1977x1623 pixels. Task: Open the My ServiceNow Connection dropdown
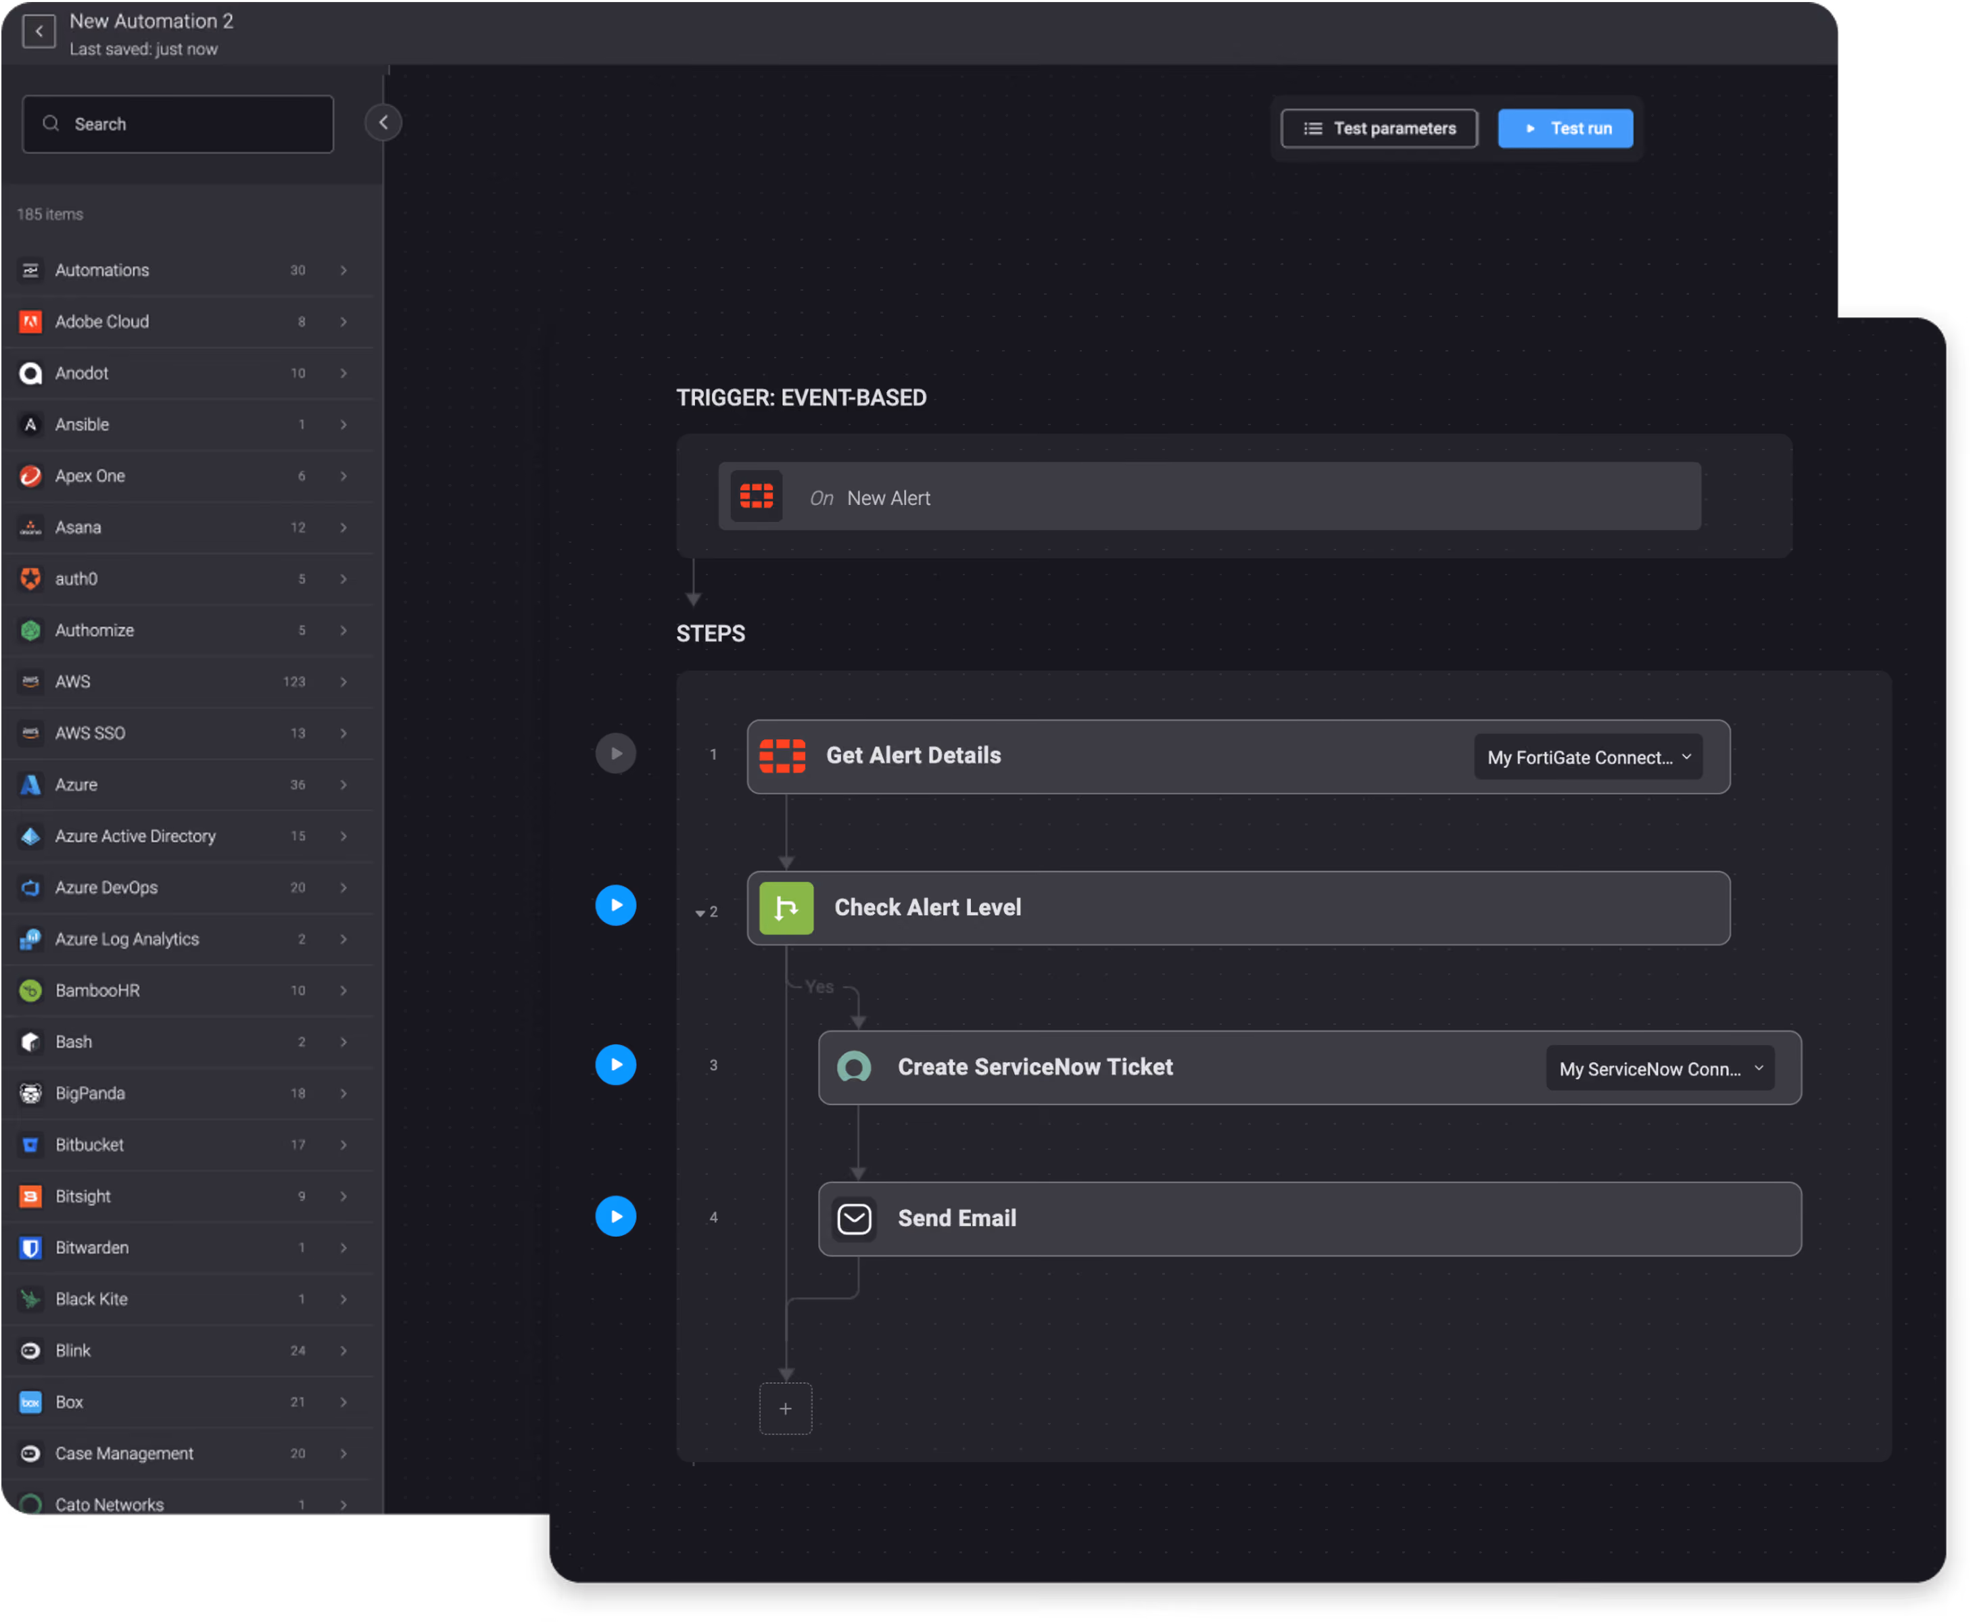pos(1661,1069)
